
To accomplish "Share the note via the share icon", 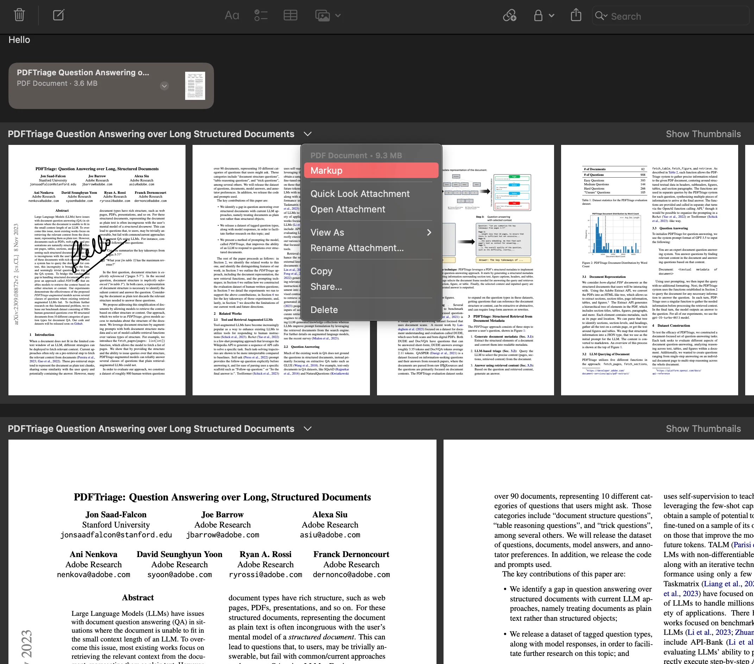I will tap(576, 15).
